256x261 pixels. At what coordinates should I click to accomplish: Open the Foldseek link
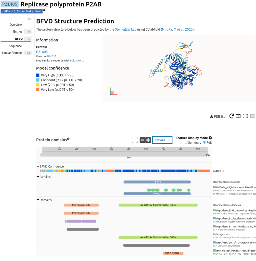click(x=76, y=61)
